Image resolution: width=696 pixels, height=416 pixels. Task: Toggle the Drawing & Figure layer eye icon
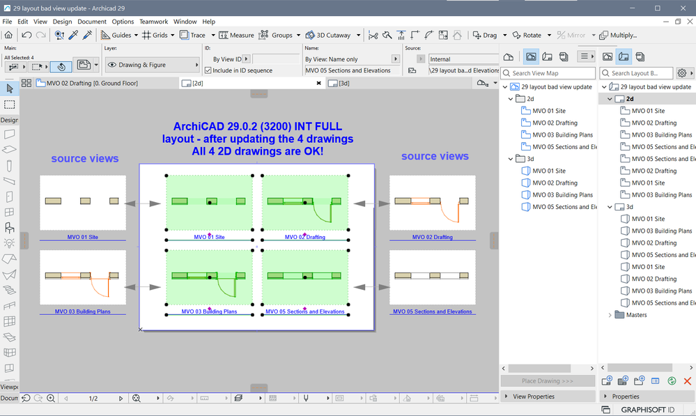pos(112,65)
